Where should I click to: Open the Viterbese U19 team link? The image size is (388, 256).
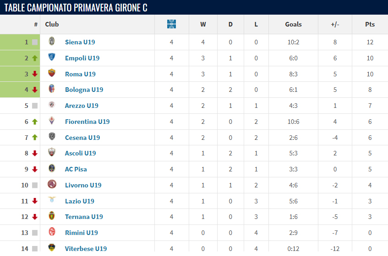coord(86,249)
